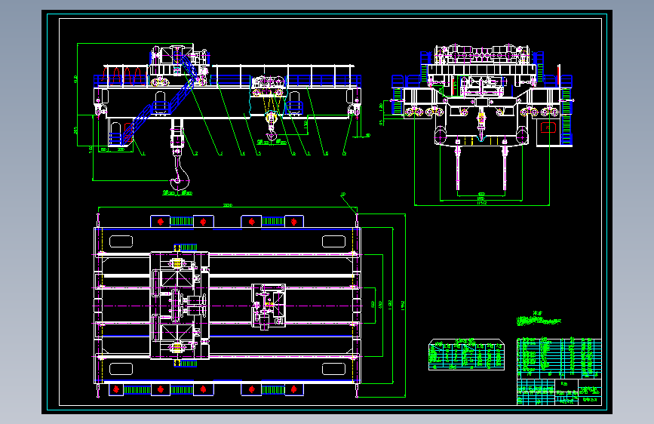The height and width of the screenshot is (424, 654).
Task: Click the title block in the drawing corner
Action: (559, 392)
